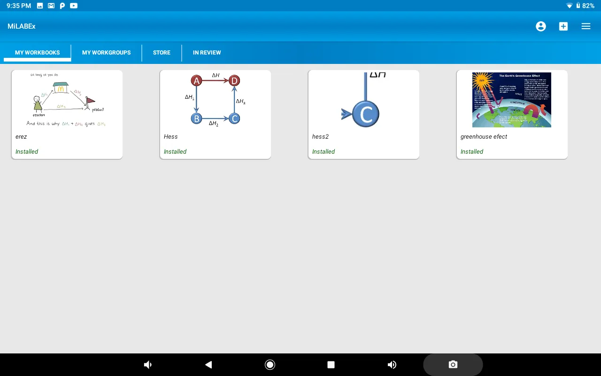The image size is (601, 376).
Task: Open the Store tab
Action: 162,53
